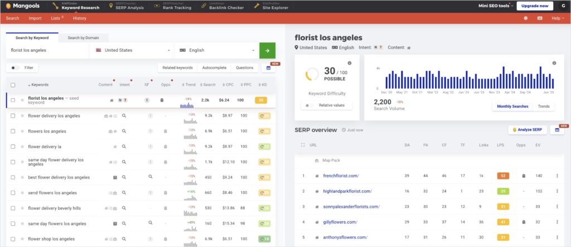571x247 pixels.
Task: Click the monthly search volume bar chart
Action: click(470, 78)
